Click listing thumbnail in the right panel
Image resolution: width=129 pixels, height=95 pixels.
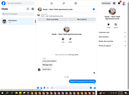point(112,11)
